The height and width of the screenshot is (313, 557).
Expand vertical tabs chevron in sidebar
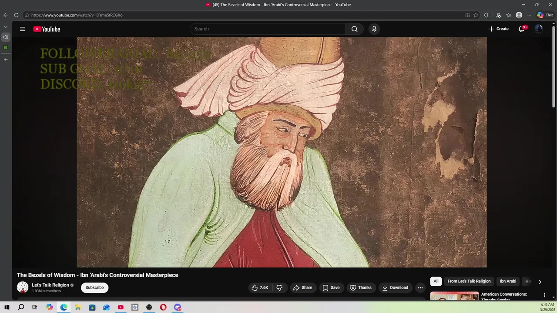(x=6, y=27)
